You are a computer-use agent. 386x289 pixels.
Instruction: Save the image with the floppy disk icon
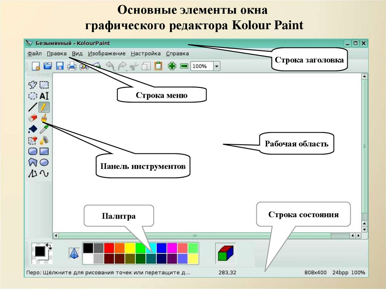tap(60, 66)
